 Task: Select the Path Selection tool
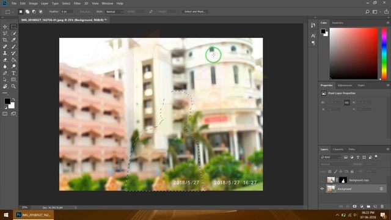click(x=5, y=80)
